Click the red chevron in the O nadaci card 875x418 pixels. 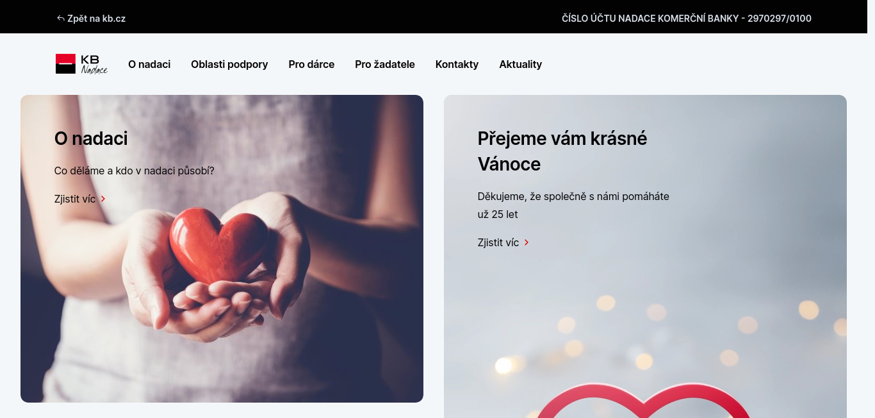click(103, 199)
